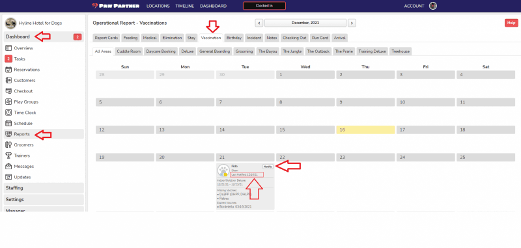Viewport: 521px width, 248px height.
Task: Open the Schedule calendar icon
Action: tap(8, 123)
